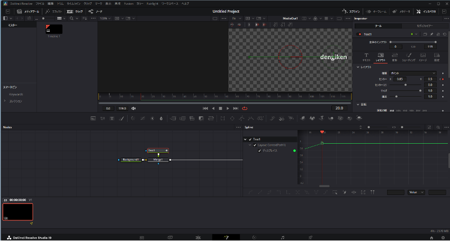Collapse the レイアウト section in Inspector

tap(358, 67)
